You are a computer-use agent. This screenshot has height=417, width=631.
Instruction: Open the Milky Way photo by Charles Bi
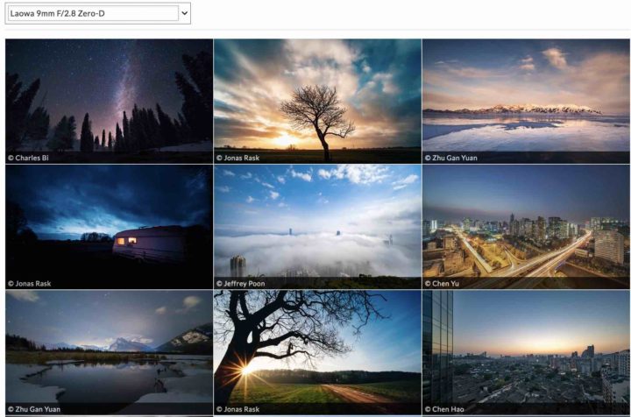(109, 101)
